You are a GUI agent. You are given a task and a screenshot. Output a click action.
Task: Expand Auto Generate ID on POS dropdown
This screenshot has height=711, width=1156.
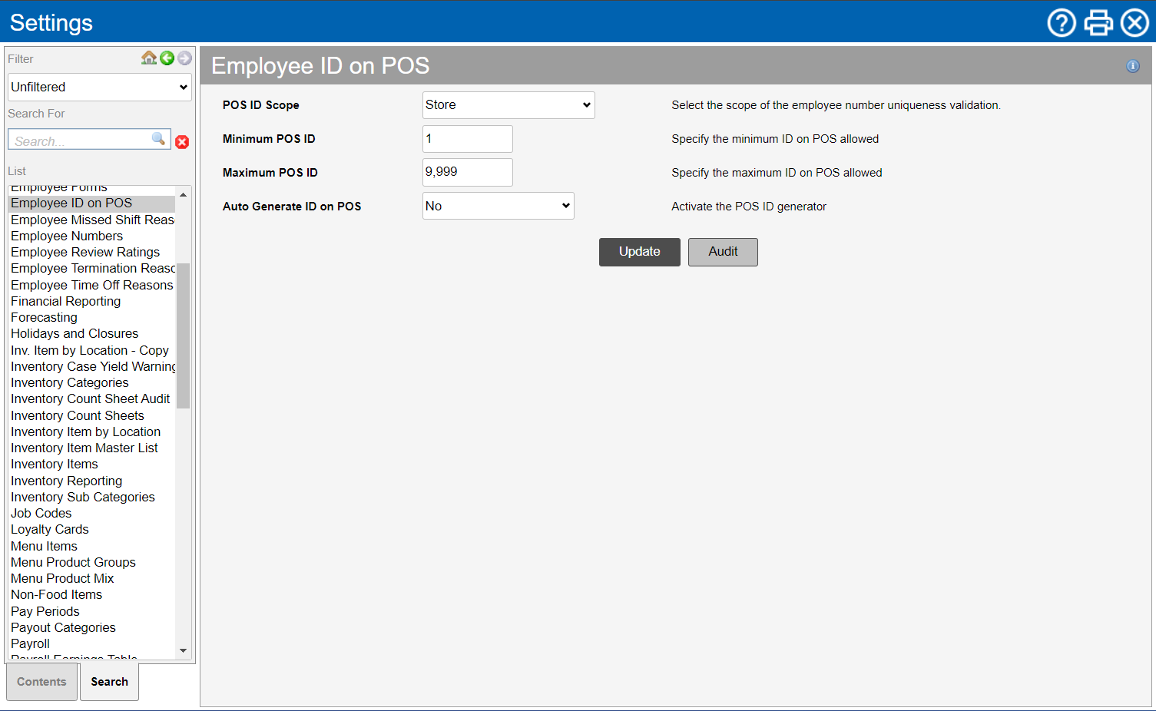498,206
